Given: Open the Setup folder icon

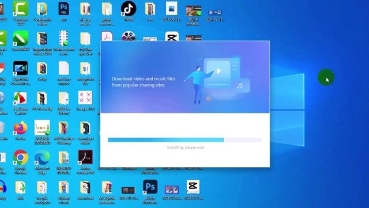Looking at the screenshot, I should (42, 69).
